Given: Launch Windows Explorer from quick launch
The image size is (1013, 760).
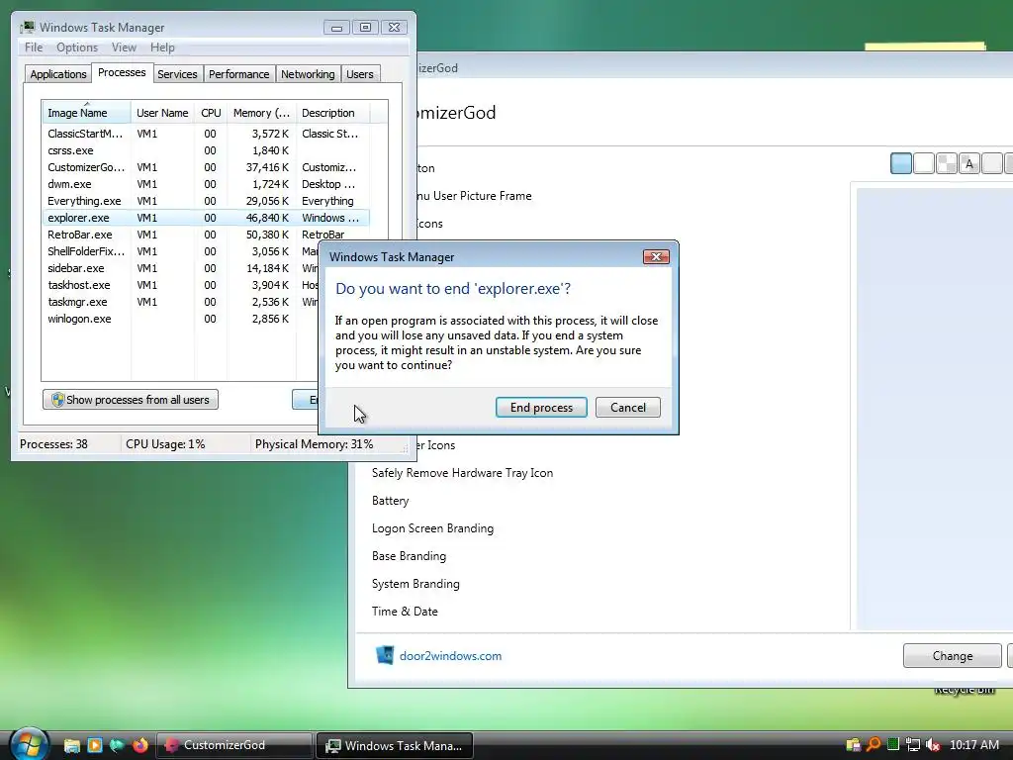Looking at the screenshot, I should pyautogui.click(x=71, y=745).
